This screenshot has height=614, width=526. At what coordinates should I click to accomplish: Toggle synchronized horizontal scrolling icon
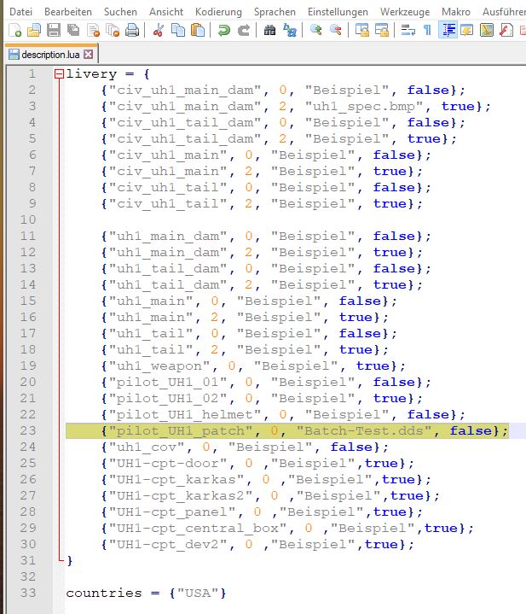coord(381,30)
